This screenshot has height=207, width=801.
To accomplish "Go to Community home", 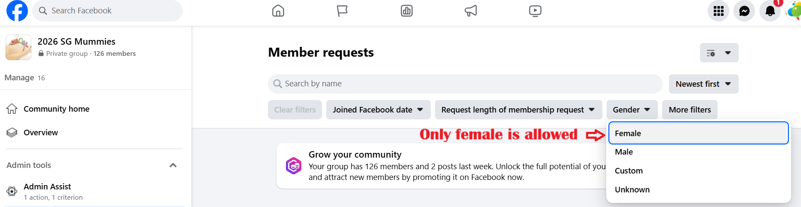I will click(x=56, y=109).
